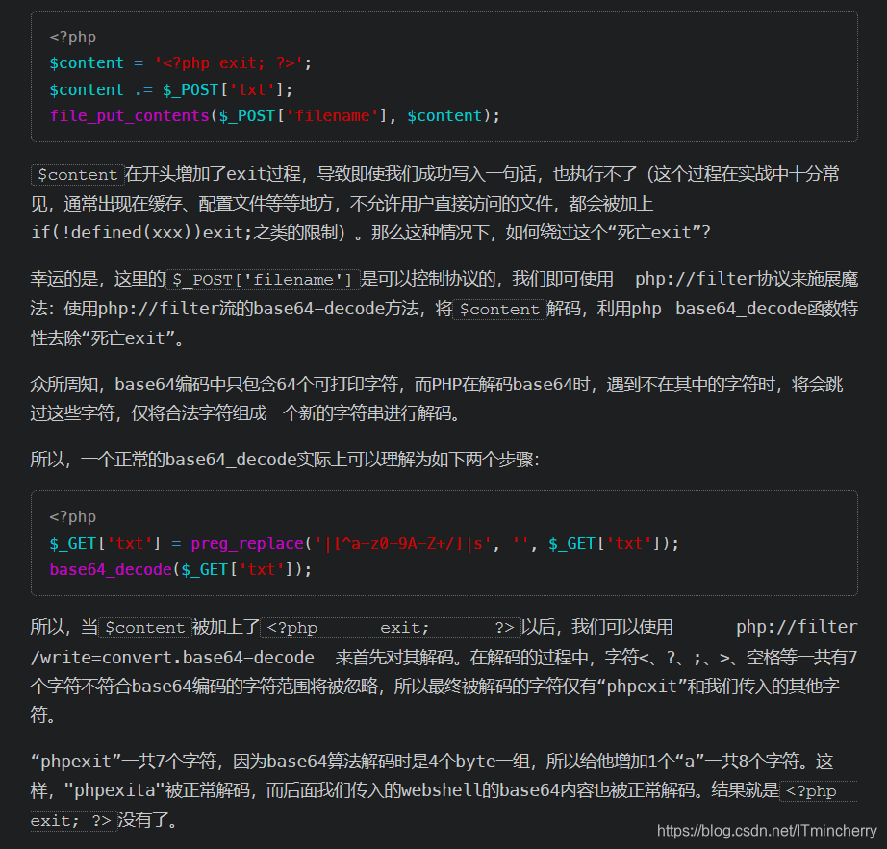This screenshot has height=849, width=887.
Task: Click the text "php://filter协议来施展魔"
Action: [x=747, y=279]
